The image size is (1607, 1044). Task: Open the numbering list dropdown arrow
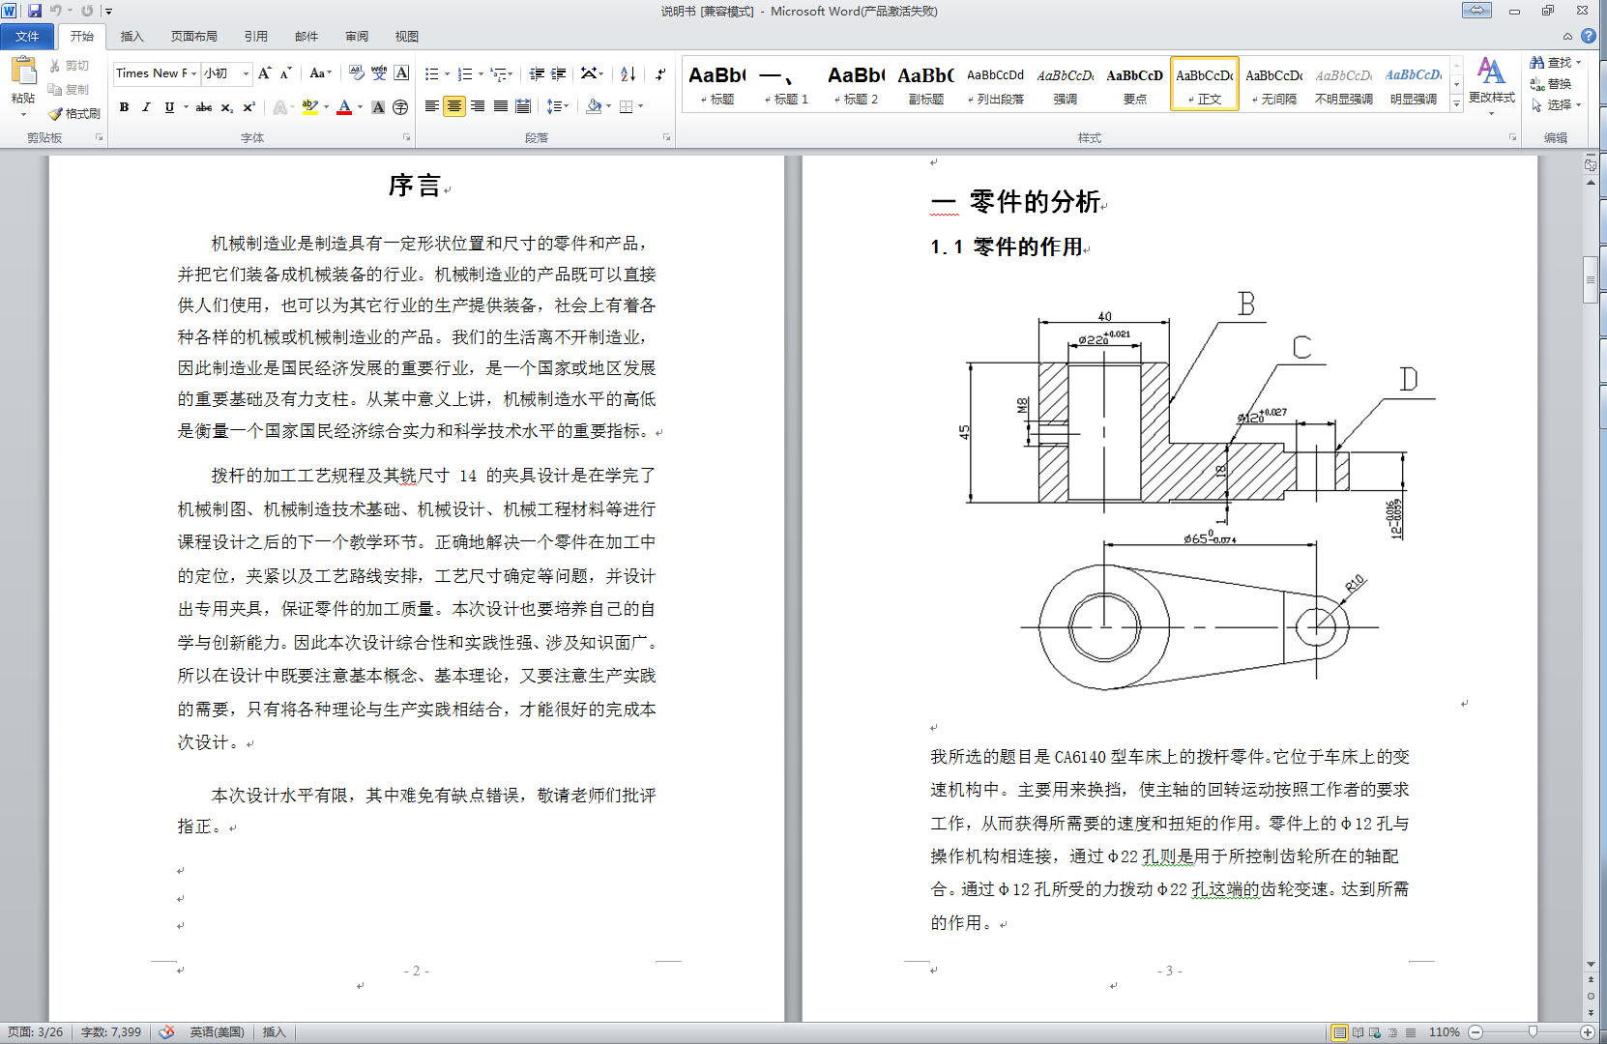pos(481,73)
